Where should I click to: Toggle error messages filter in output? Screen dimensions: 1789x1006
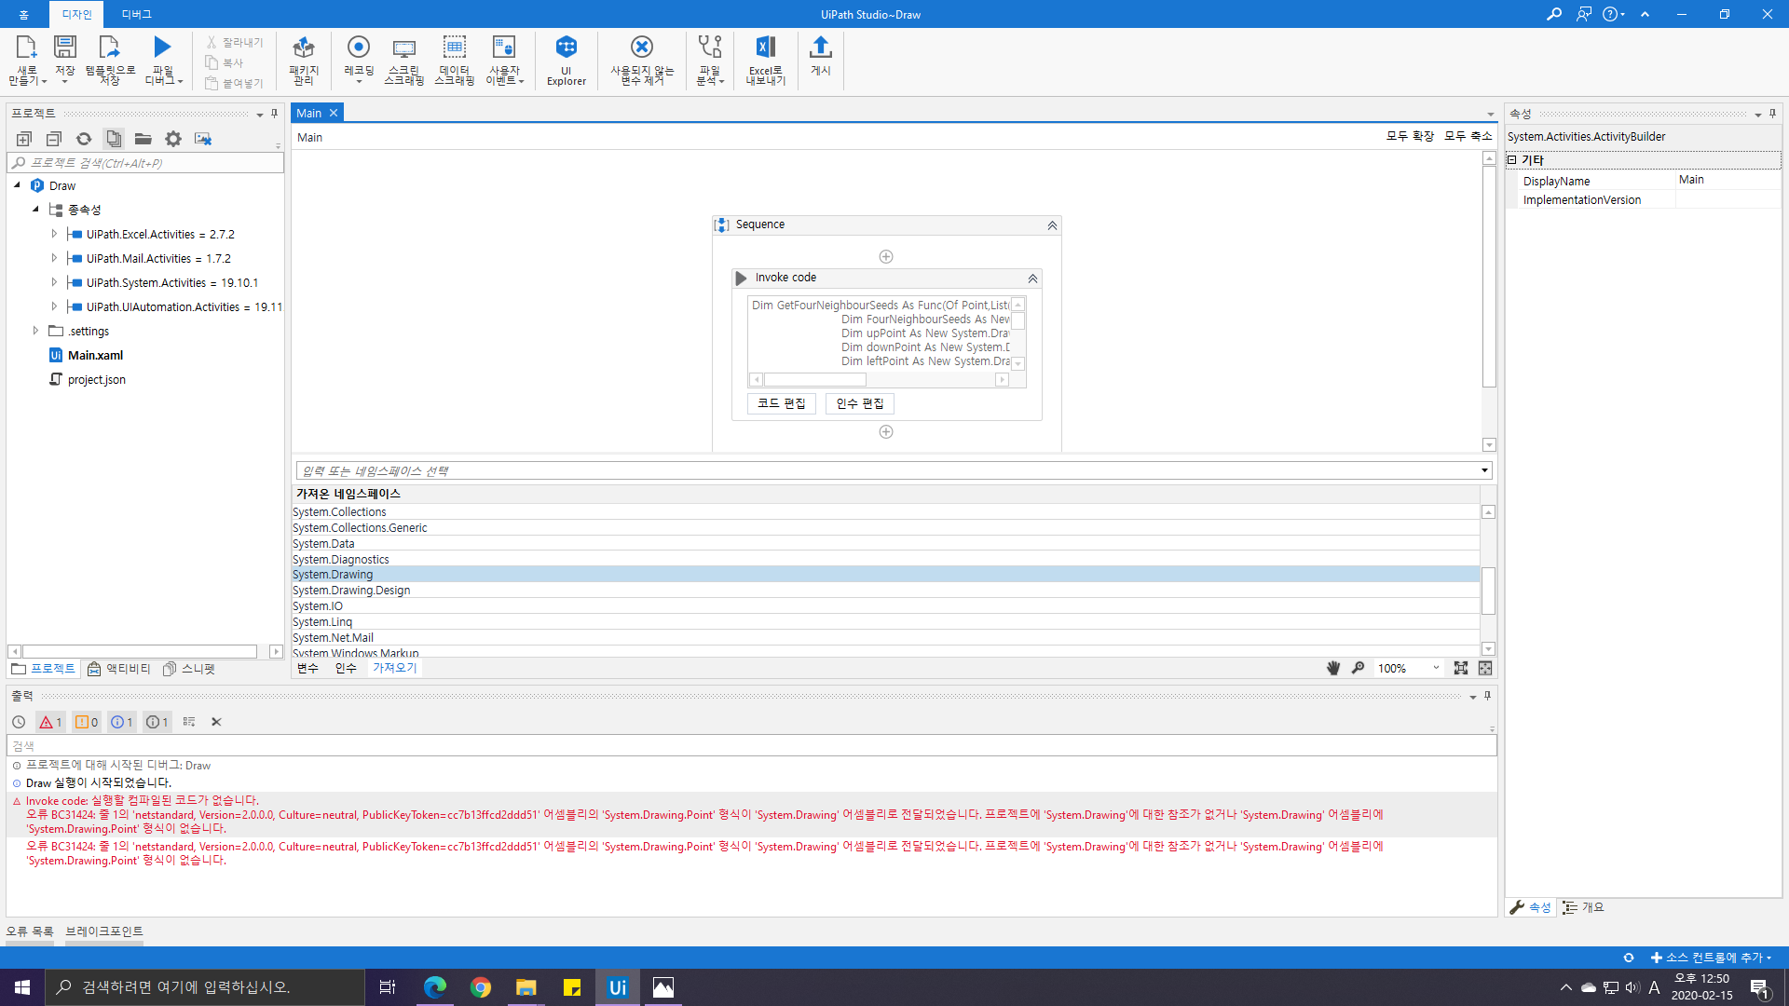point(50,722)
